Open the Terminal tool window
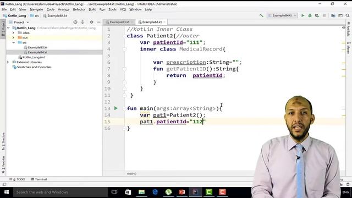352x198 pixels. click(x=38, y=179)
